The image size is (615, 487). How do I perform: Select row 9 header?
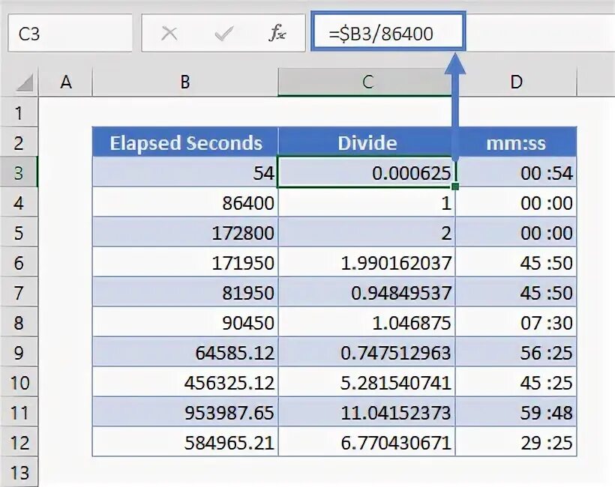19,352
